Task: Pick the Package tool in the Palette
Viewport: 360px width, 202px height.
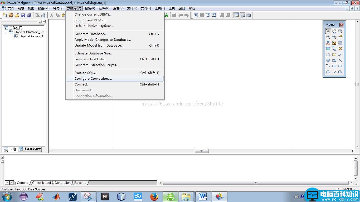Action: 334,43
